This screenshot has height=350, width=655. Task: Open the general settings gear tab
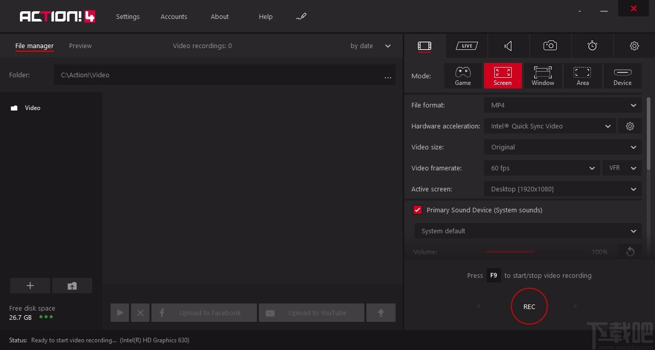pyautogui.click(x=634, y=46)
